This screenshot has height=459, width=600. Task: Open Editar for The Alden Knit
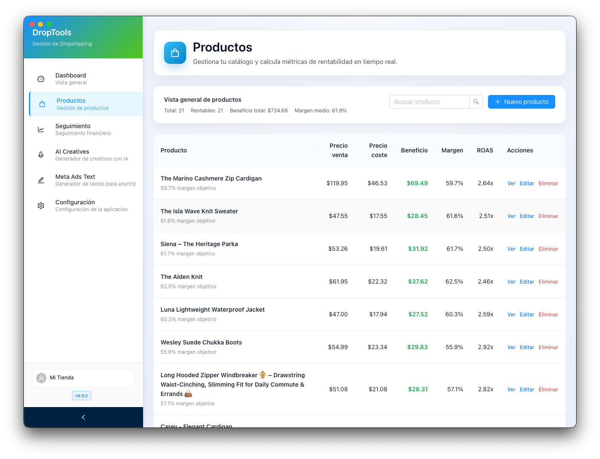pos(527,281)
